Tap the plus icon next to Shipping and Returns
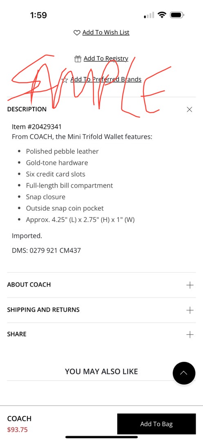203x442 pixels. 190,310
